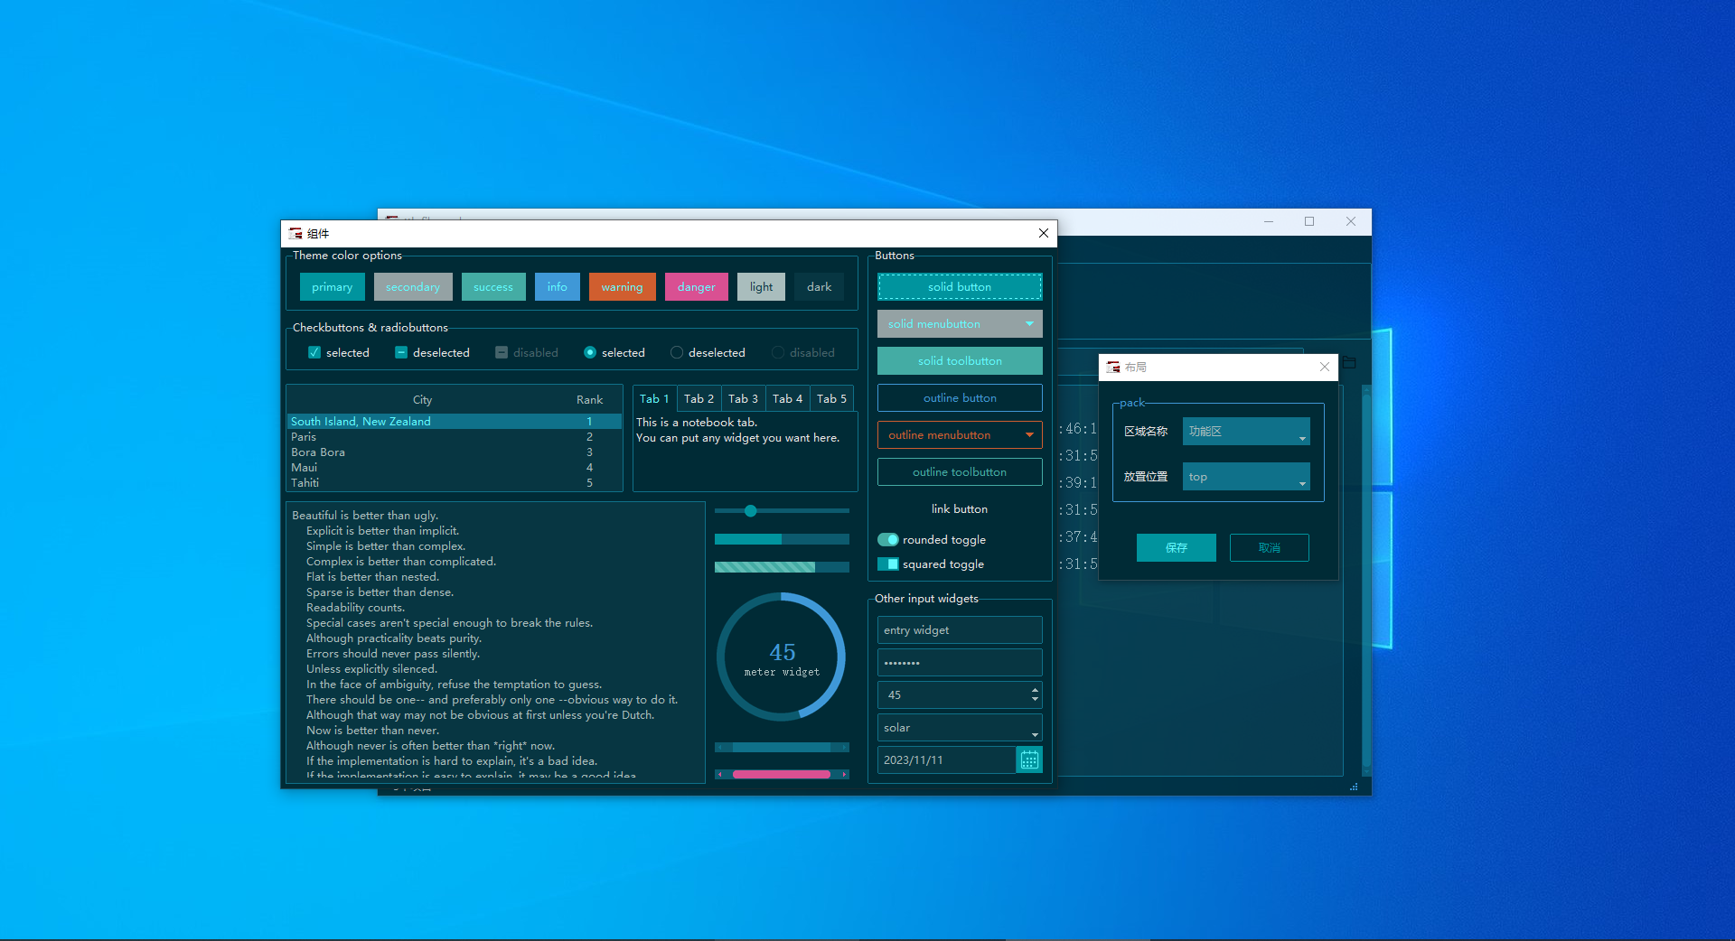Screen dimensions: 1735x941
Task: Click 保存 in the 布局 dialog
Action: (x=1177, y=547)
